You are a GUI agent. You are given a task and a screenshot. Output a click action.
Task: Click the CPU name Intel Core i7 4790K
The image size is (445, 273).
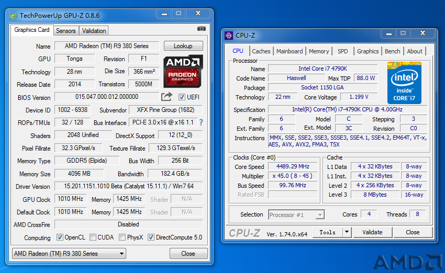(322, 69)
